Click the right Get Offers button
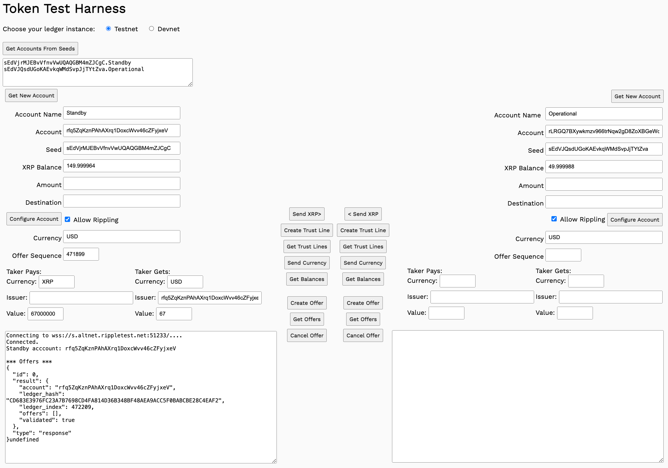Viewport: 668px width, 468px height. tap(363, 319)
